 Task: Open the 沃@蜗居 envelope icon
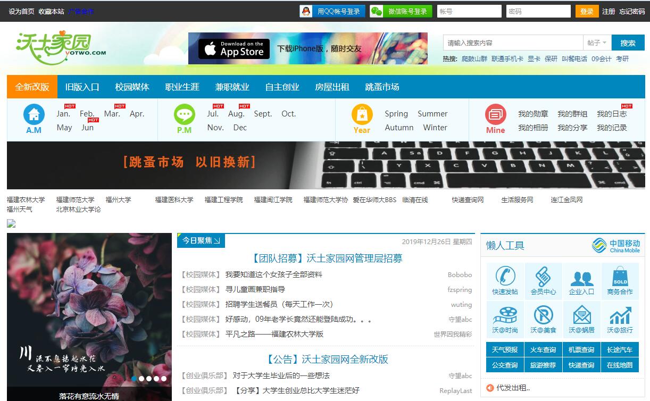click(581, 315)
